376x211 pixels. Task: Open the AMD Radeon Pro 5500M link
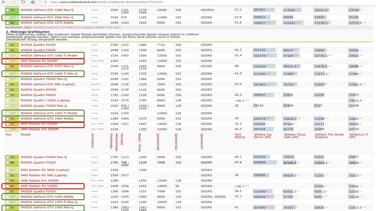[x=39, y=129]
